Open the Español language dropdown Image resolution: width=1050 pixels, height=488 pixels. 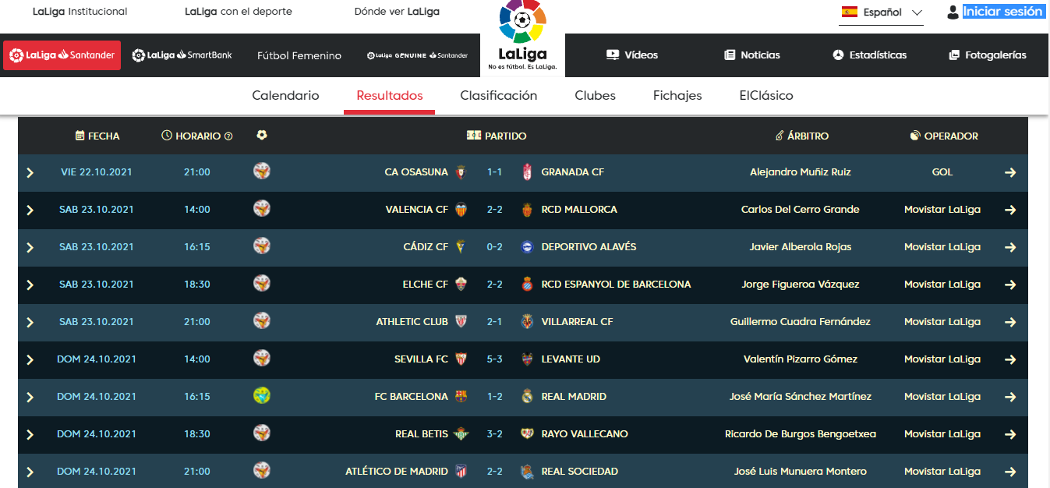(882, 12)
